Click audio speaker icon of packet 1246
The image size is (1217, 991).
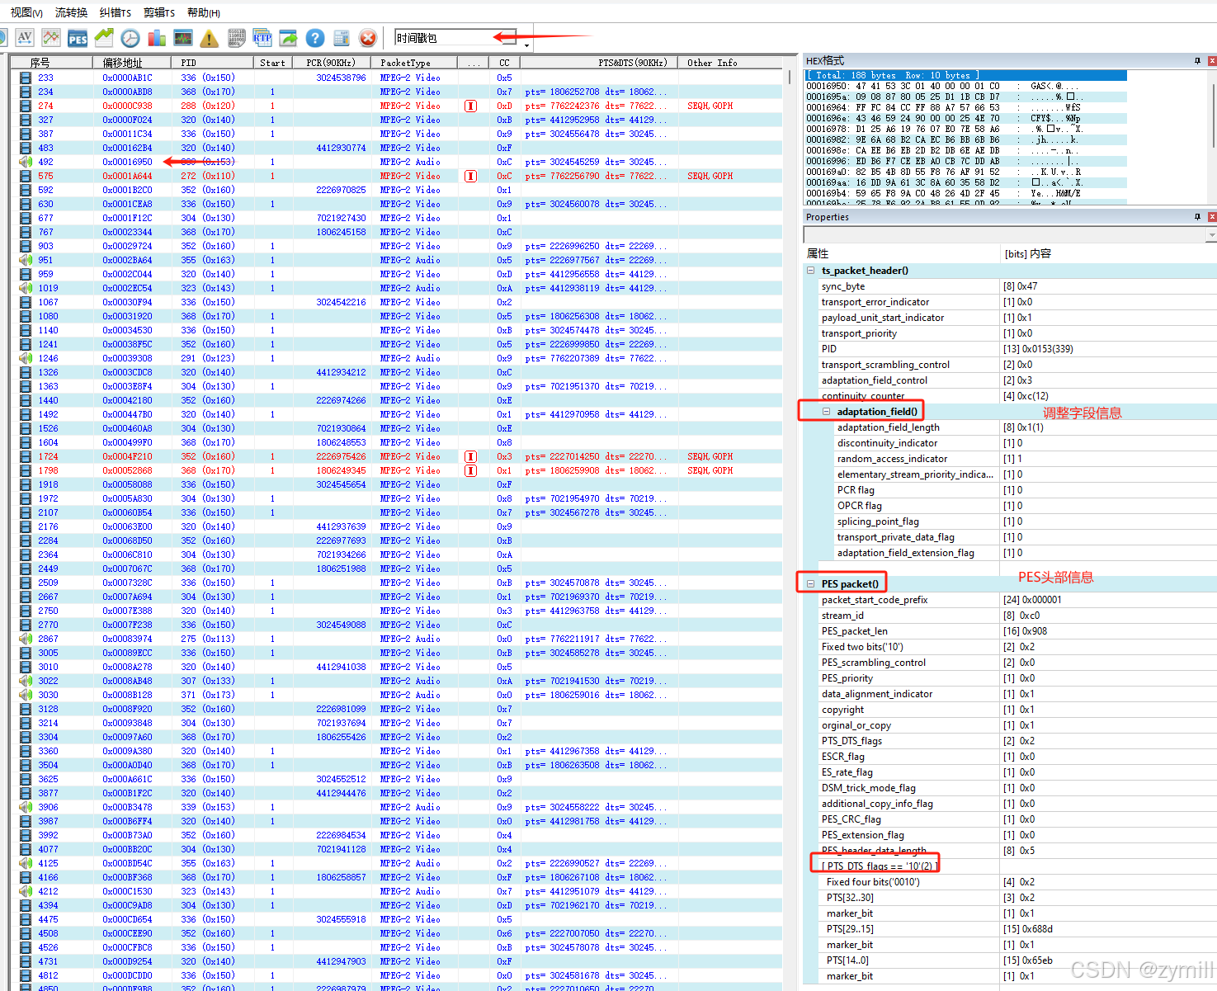pyautogui.click(x=26, y=358)
